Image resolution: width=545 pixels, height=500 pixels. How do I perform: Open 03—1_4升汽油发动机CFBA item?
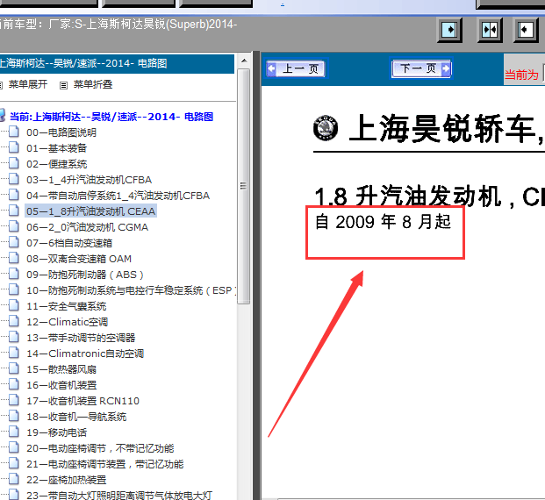(89, 180)
